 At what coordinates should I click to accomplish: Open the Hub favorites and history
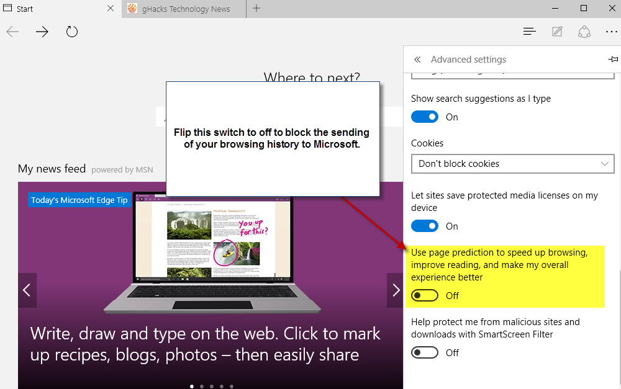[x=530, y=31]
